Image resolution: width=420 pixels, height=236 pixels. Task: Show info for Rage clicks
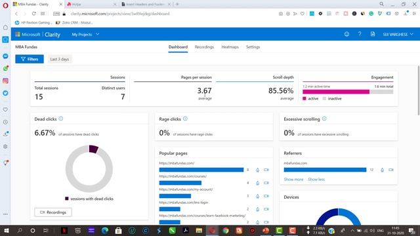(x=185, y=119)
